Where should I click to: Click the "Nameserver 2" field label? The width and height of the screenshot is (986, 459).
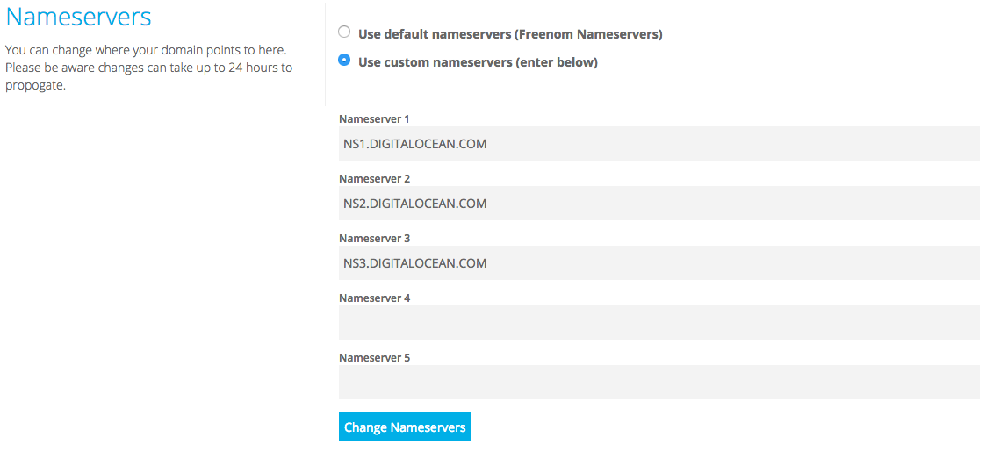click(x=374, y=178)
